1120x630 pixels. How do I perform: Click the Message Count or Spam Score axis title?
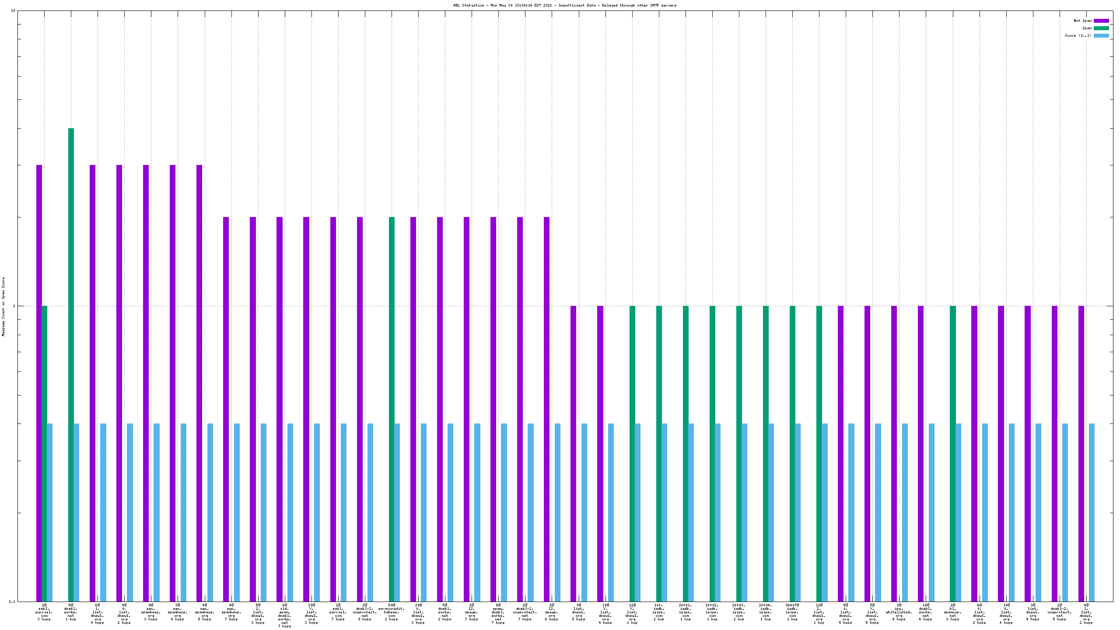[3, 306]
